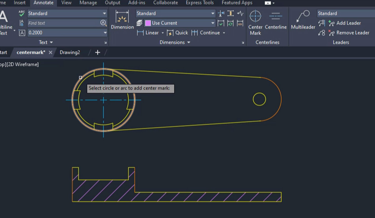Click the Jog Line dimension icon

pos(240,13)
